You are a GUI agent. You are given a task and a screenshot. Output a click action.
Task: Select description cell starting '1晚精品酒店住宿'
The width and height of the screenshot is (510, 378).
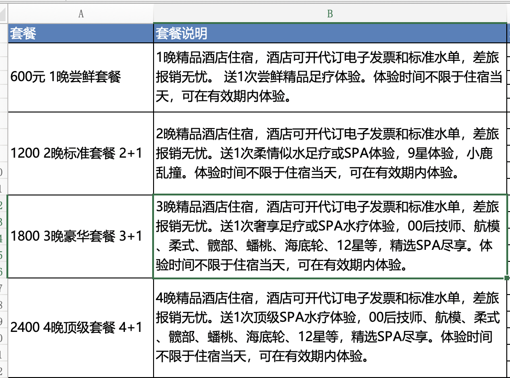click(x=330, y=77)
